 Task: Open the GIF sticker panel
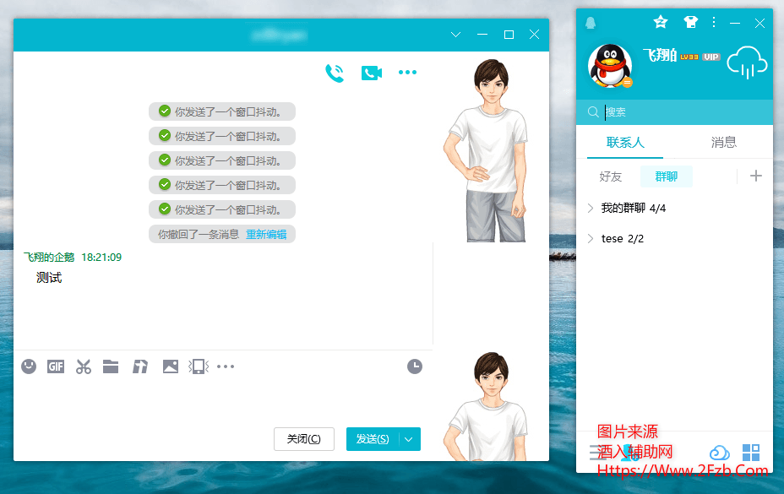click(x=56, y=366)
